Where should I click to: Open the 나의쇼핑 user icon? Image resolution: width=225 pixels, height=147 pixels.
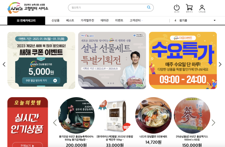(202, 8)
